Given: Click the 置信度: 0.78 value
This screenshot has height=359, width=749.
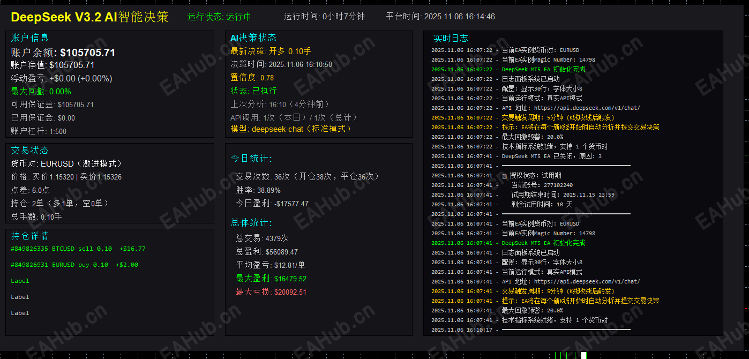Looking at the screenshot, I should coord(252,78).
